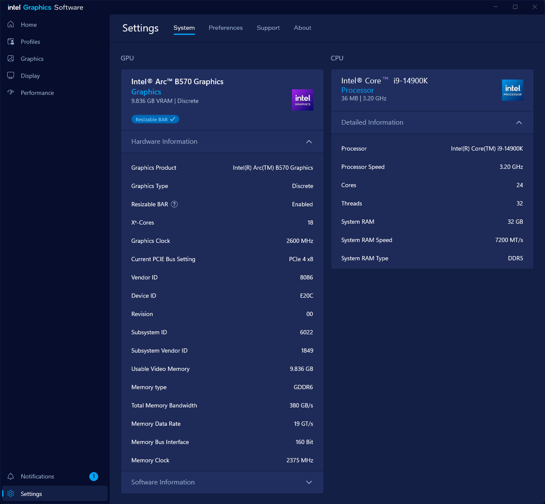Click the Memory Bus Interface value 160 Bit

304,442
